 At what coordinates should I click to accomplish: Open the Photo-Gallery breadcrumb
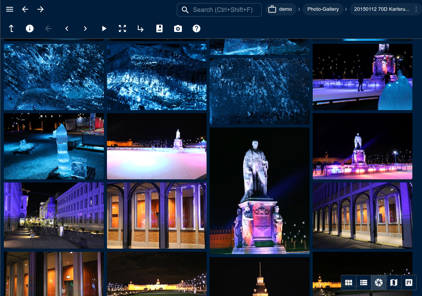323,9
